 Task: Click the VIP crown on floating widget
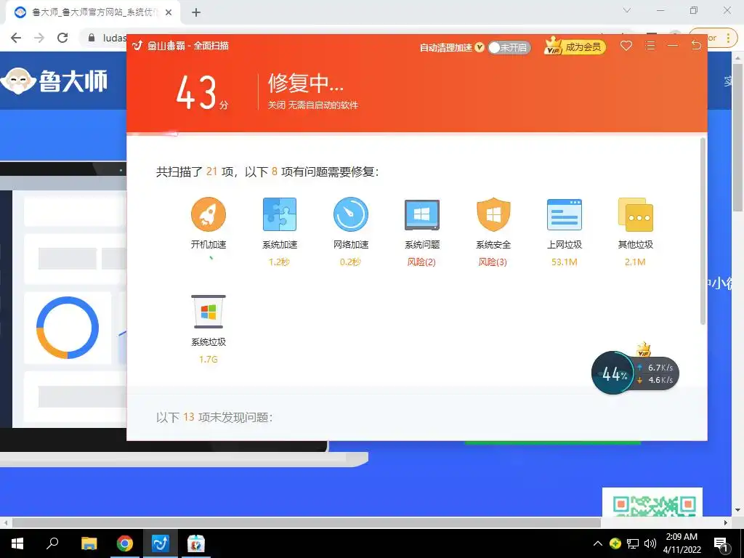(x=644, y=349)
